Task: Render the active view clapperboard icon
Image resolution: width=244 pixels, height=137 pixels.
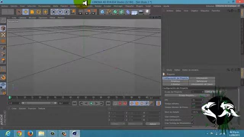Action: pyautogui.click(x=80, y=12)
